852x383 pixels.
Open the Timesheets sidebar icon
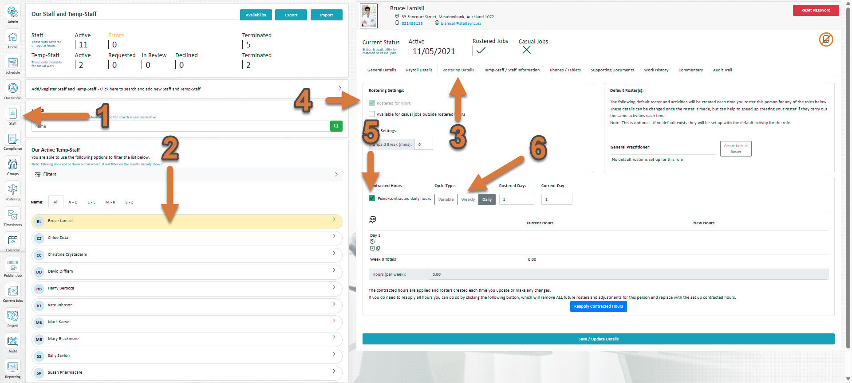tap(13, 215)
